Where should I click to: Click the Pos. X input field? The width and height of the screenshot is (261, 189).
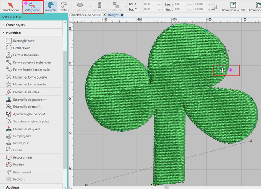pyautogui.click(x=149, y=3)
